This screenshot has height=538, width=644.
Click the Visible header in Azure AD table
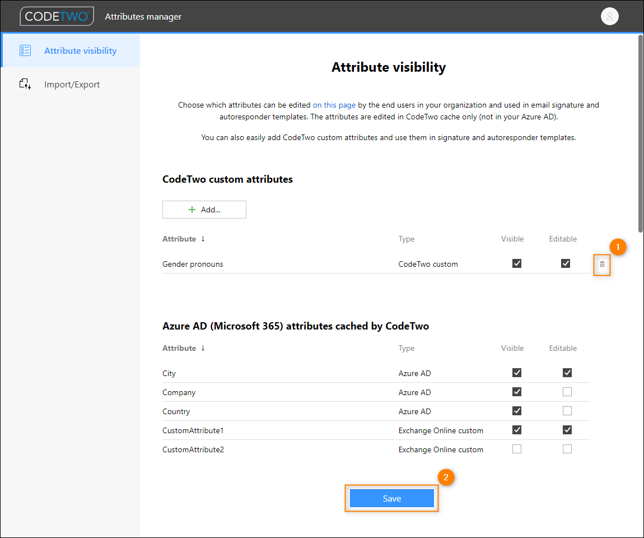point(512,348)
